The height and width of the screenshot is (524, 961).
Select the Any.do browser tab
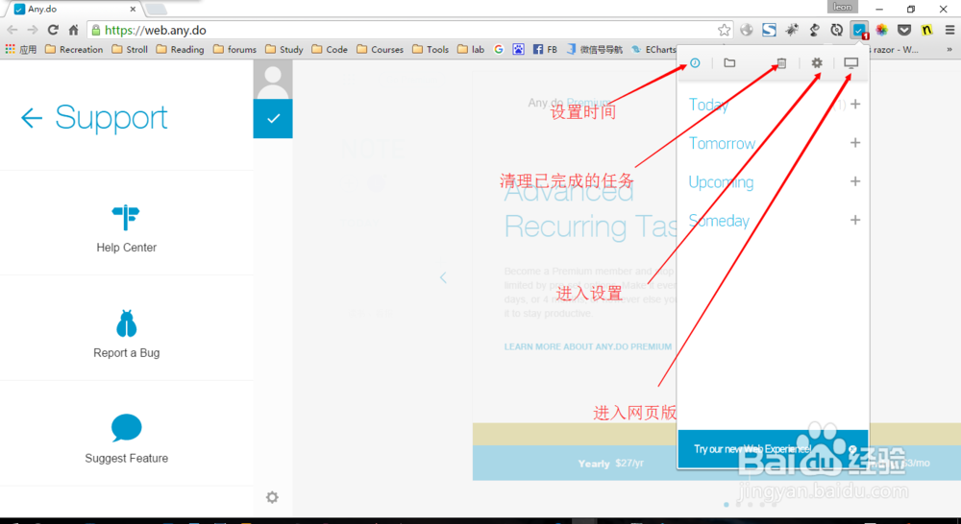(x=75, y=10)
